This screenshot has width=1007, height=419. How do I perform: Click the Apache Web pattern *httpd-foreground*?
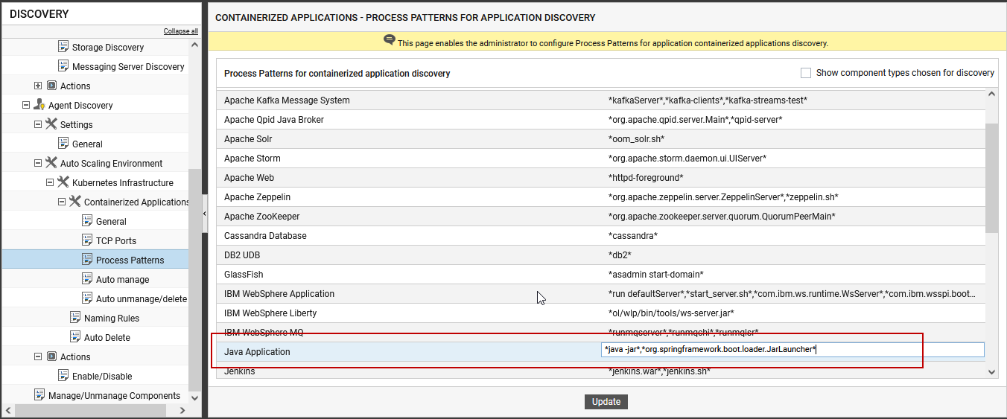646,178
